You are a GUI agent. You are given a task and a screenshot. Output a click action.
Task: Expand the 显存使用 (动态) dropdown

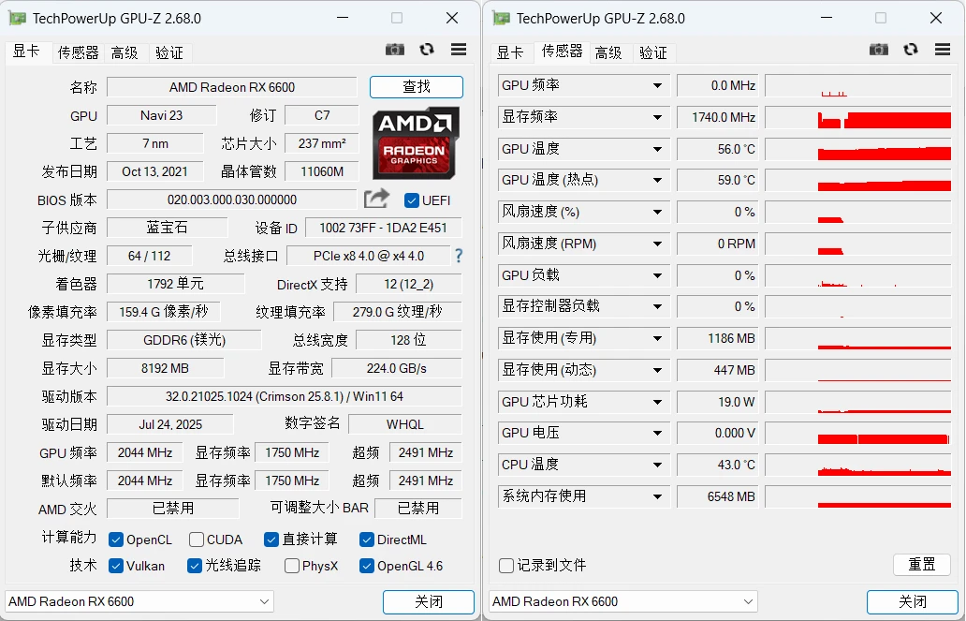tap(657, 370)
